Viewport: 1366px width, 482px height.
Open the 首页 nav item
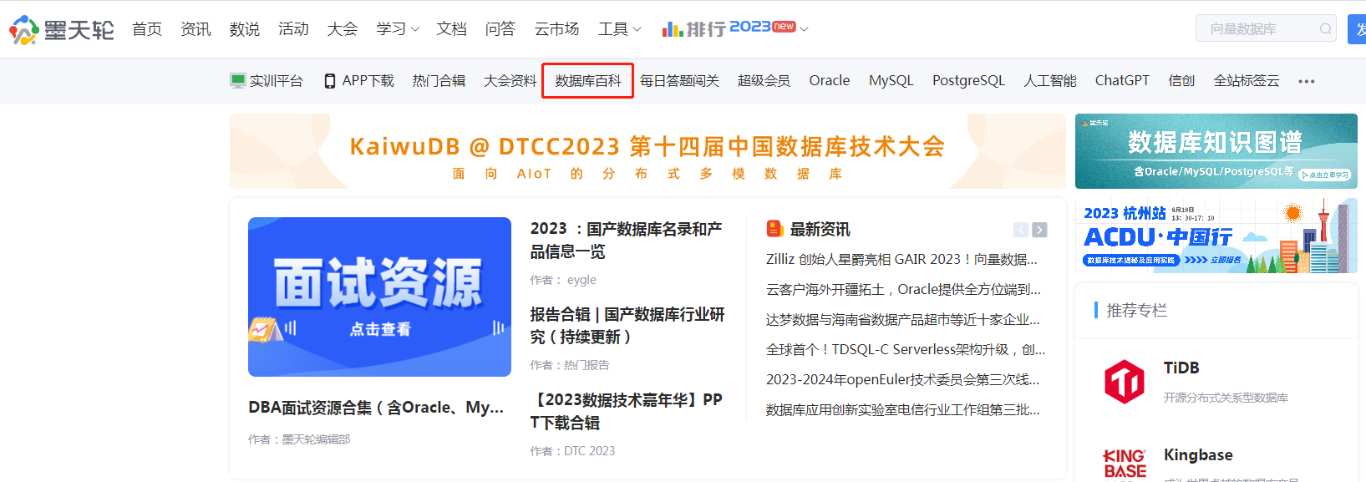(147, 29)
